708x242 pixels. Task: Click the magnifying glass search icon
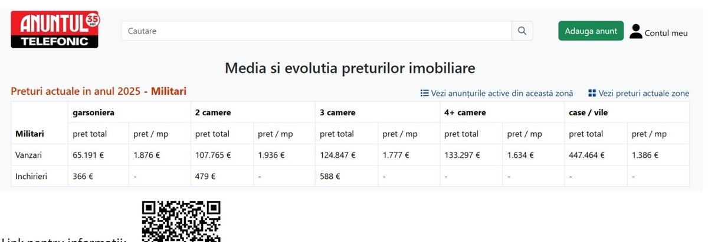coord(522,31)
